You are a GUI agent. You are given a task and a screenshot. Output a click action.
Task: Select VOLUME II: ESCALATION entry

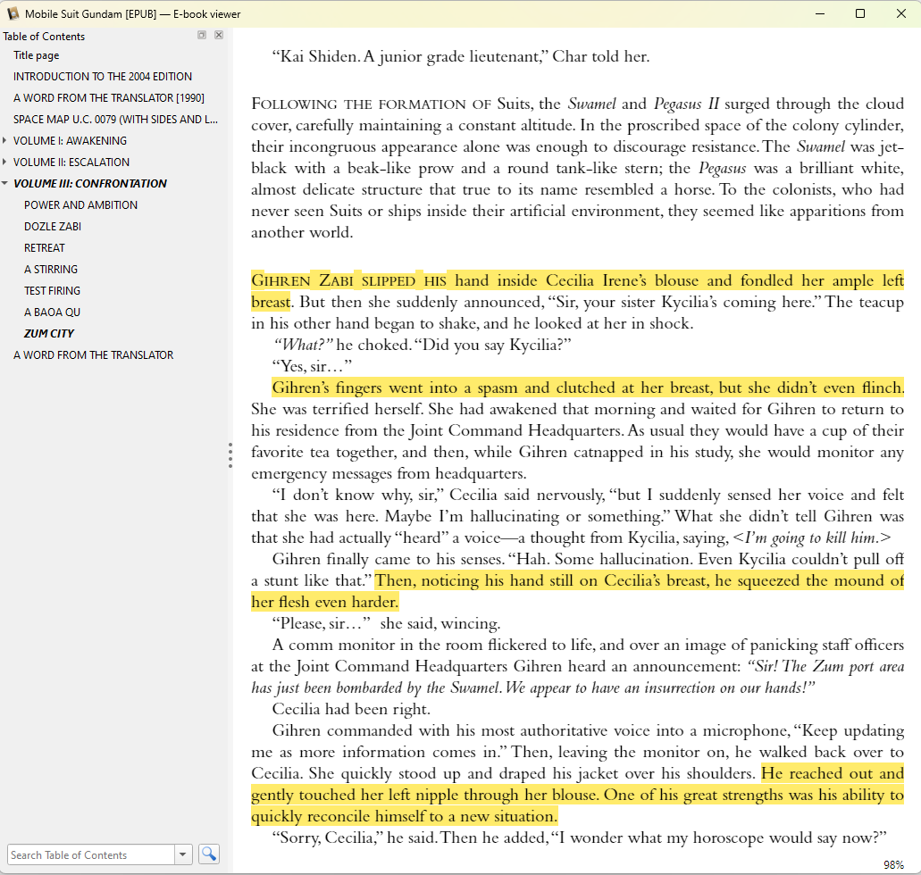click(x=71, y=162)
